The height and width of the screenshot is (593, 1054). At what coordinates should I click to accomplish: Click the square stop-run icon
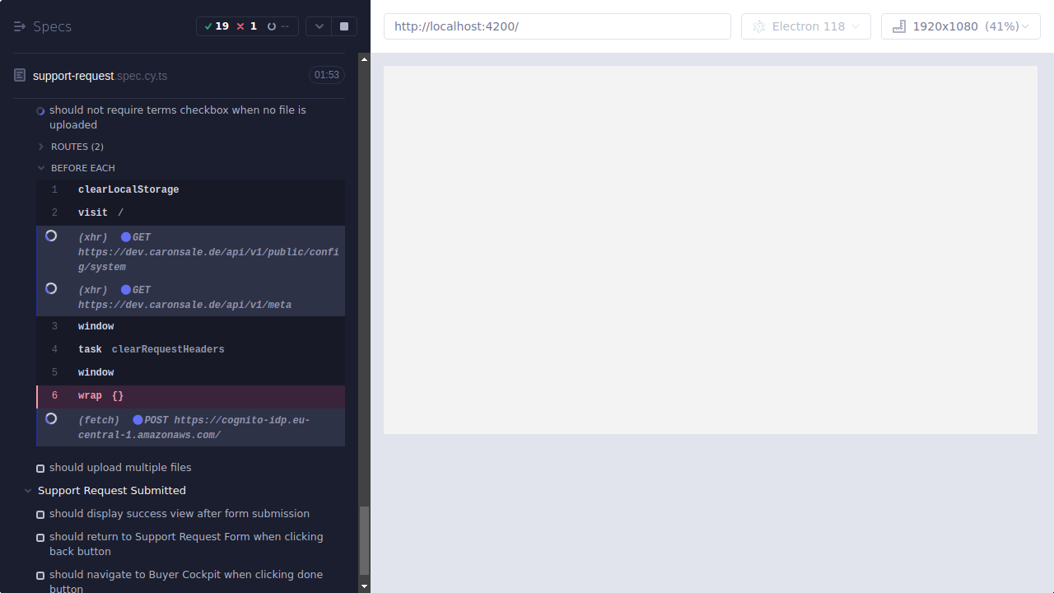343,26
